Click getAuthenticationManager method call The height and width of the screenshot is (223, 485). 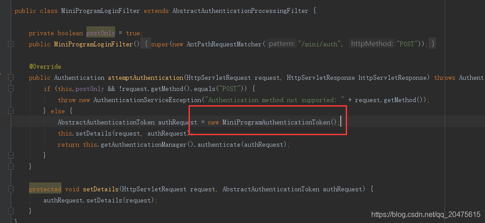[143, 145]
